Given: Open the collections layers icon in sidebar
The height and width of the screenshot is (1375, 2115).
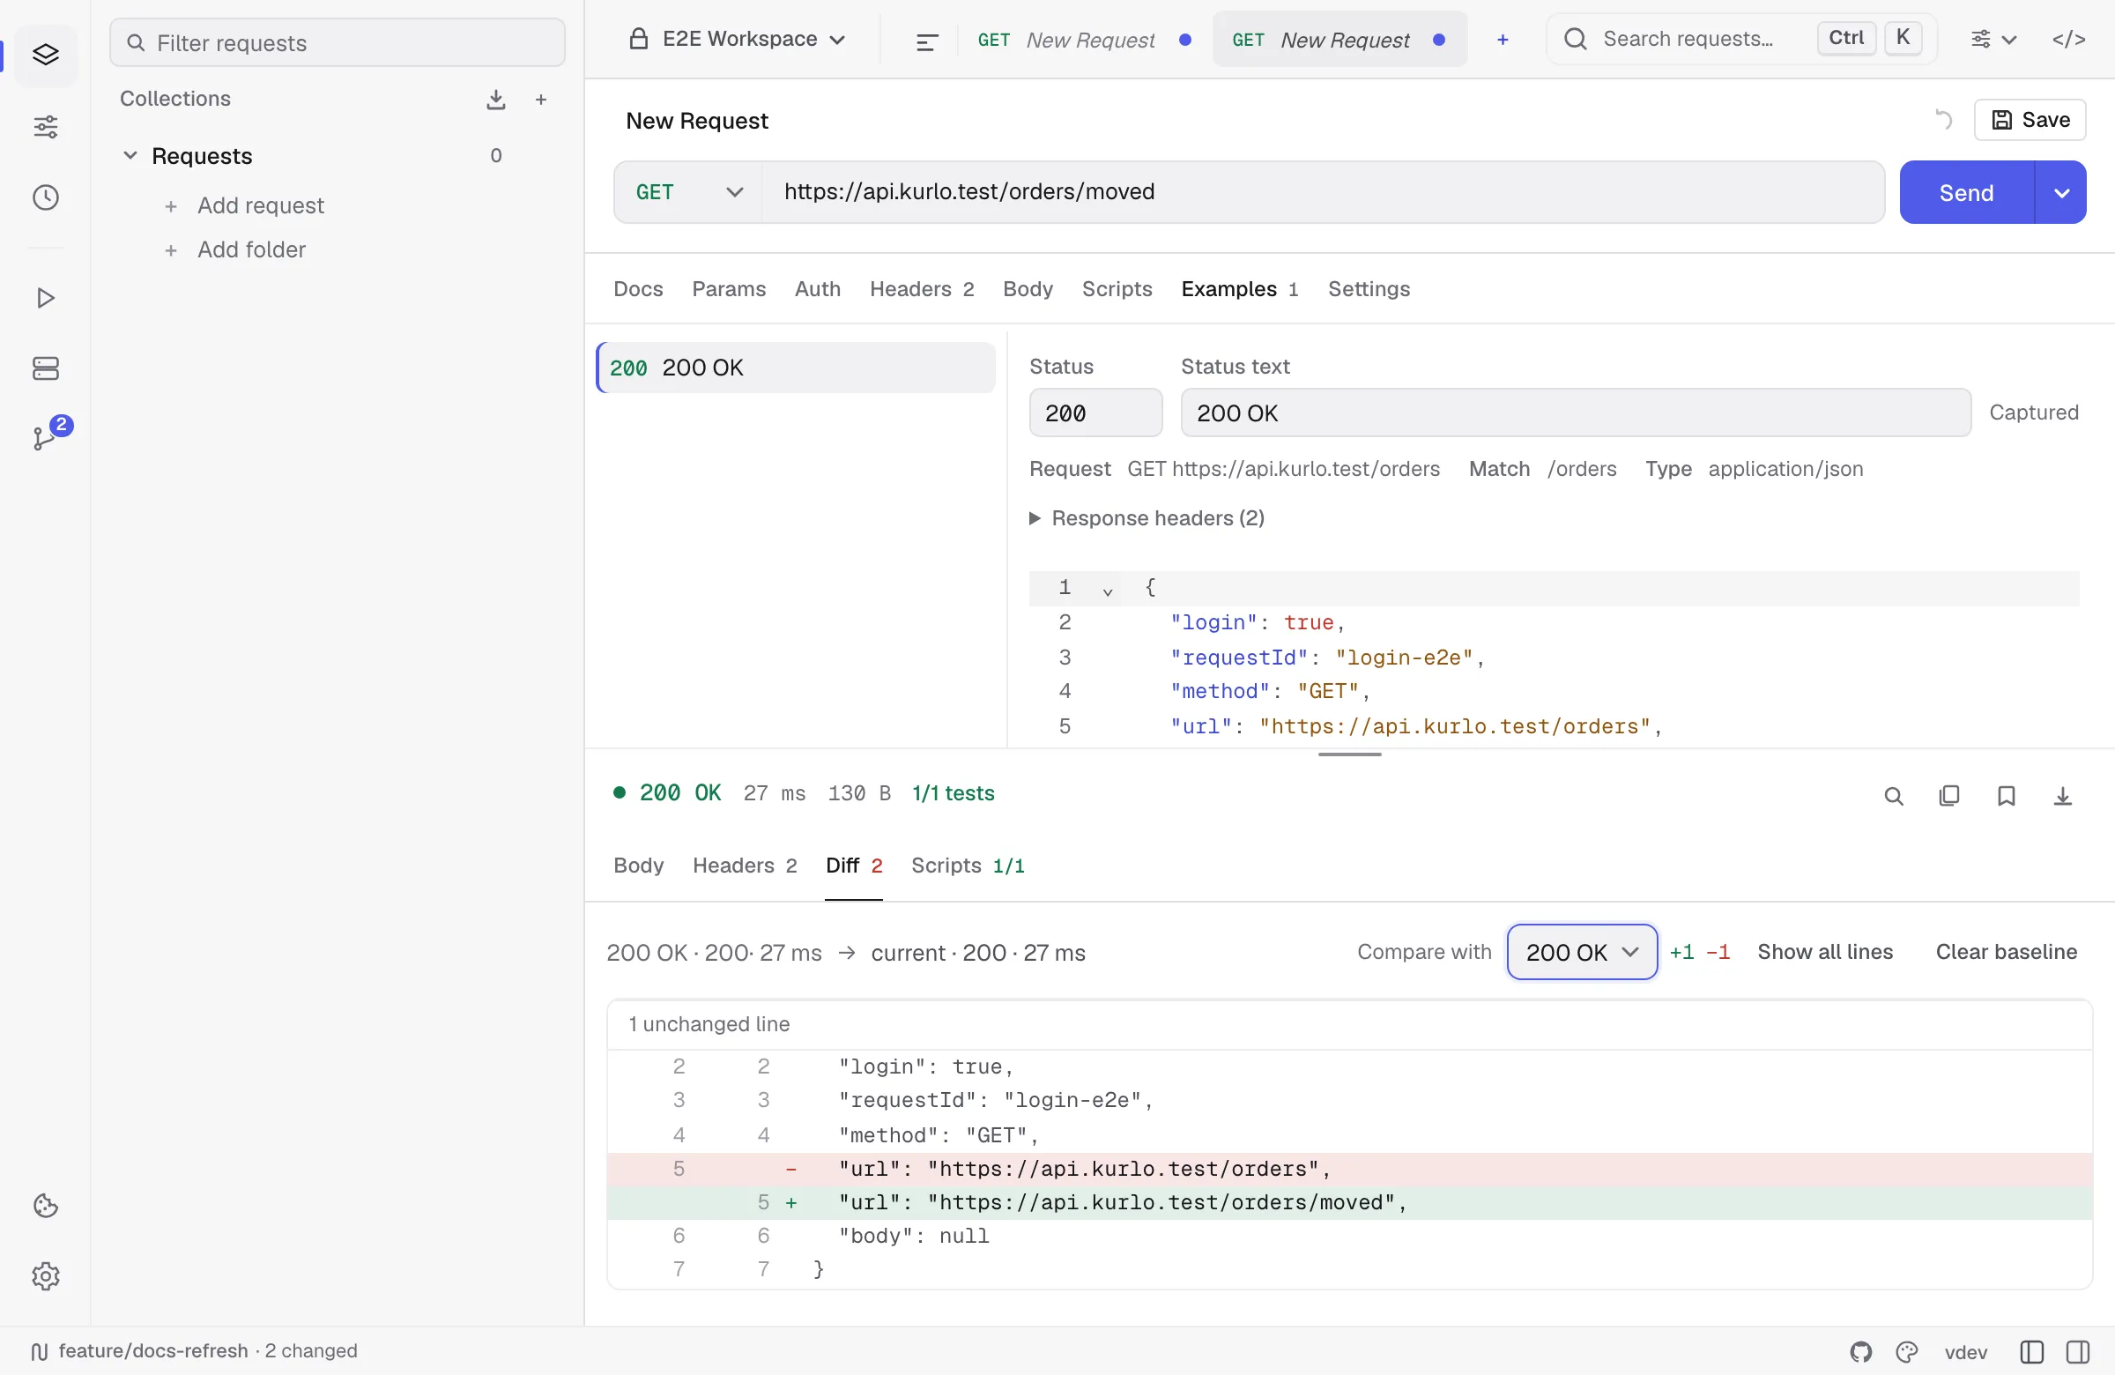Looking at the screenshot, I should click(x=45, y=56).
